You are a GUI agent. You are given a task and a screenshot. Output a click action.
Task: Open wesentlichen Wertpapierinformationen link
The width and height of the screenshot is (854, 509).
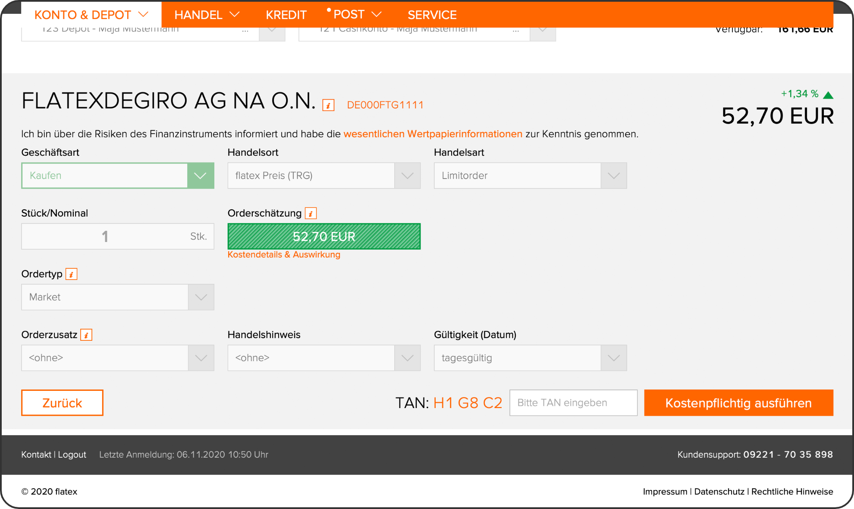click(x=432, y=134)
